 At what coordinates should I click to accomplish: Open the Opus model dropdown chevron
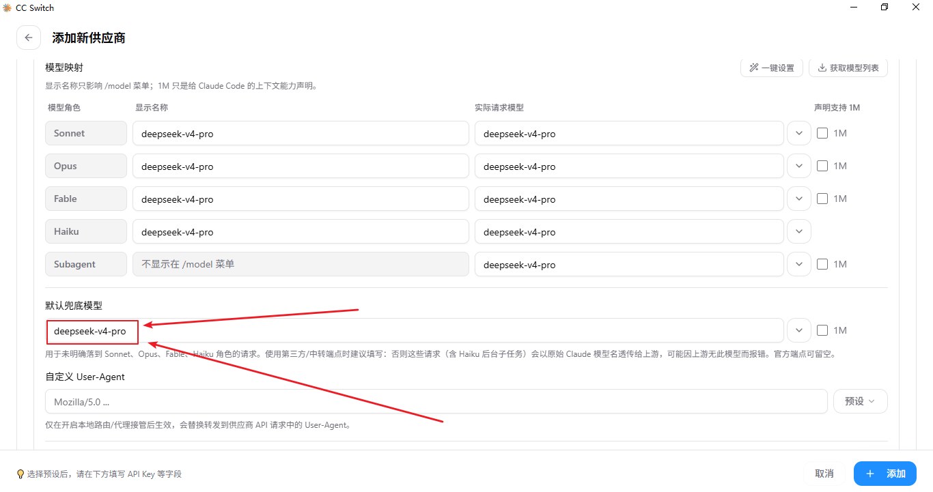(799, 167)
